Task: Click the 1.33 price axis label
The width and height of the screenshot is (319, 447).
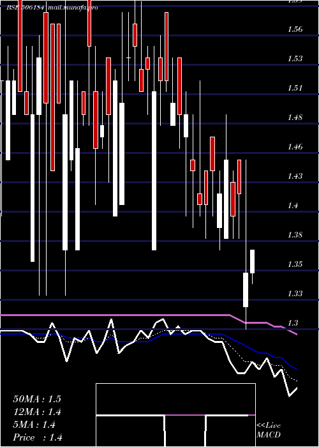Action: coord(295,293)
